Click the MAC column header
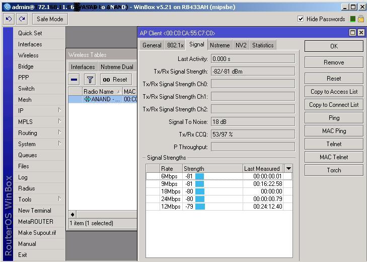 click(x=130, y=91)
